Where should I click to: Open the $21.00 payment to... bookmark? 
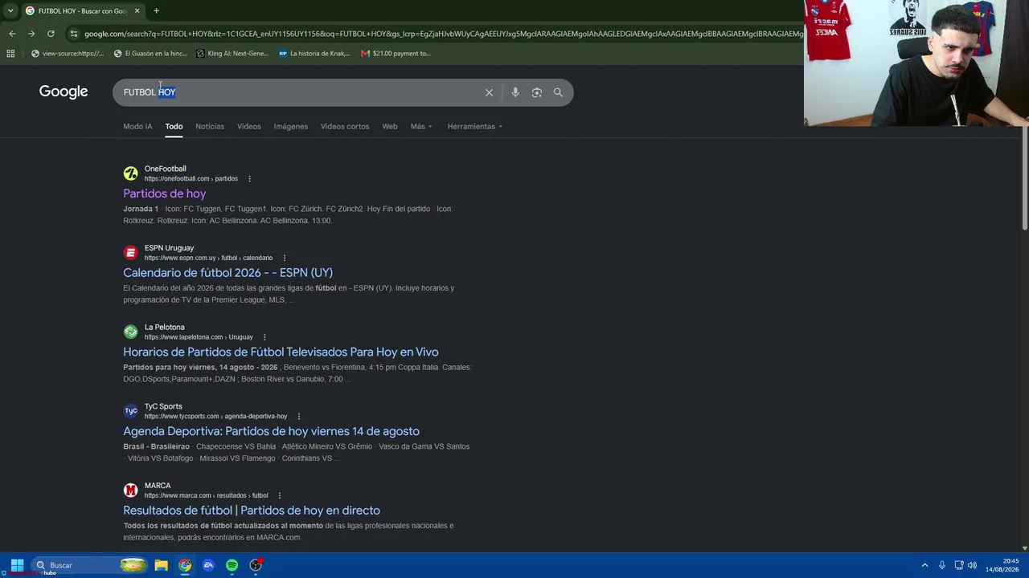pyautogui.click(x=396, y=54)
